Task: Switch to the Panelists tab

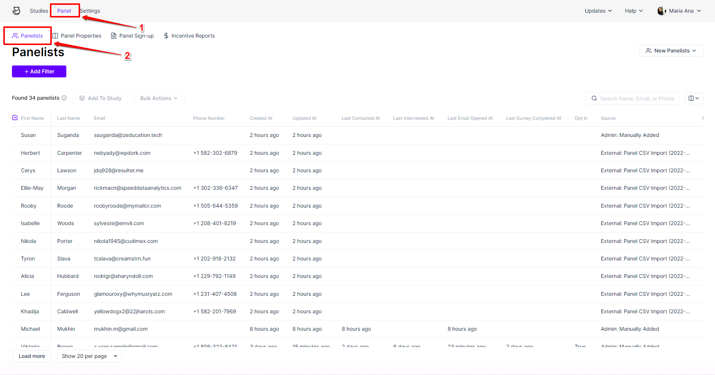Action: [28, 36]
